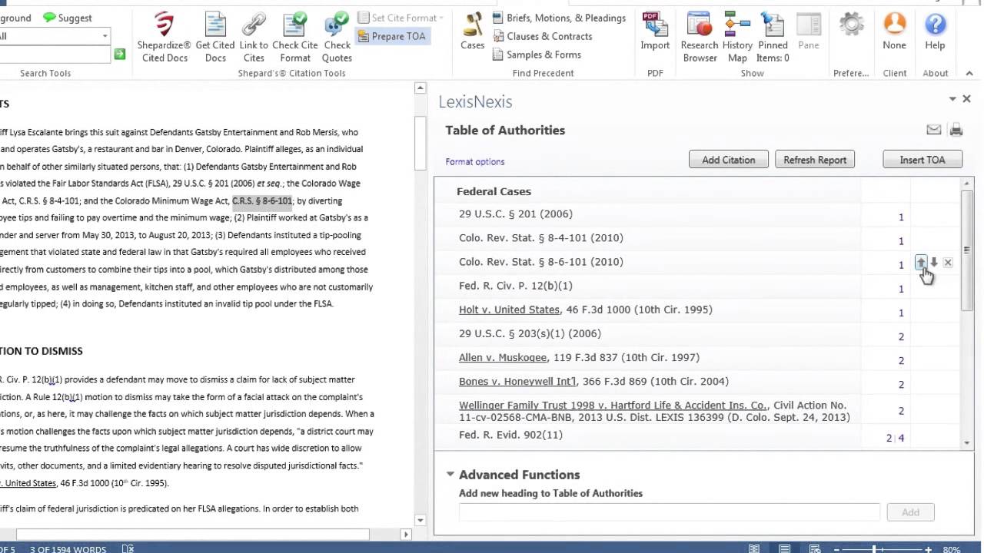Click the document vertical scroll down arrow

point(420,520)
